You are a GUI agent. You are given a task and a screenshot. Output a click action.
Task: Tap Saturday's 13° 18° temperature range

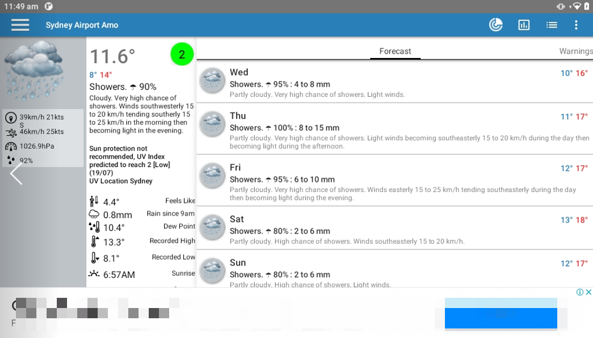coord(574,220)
